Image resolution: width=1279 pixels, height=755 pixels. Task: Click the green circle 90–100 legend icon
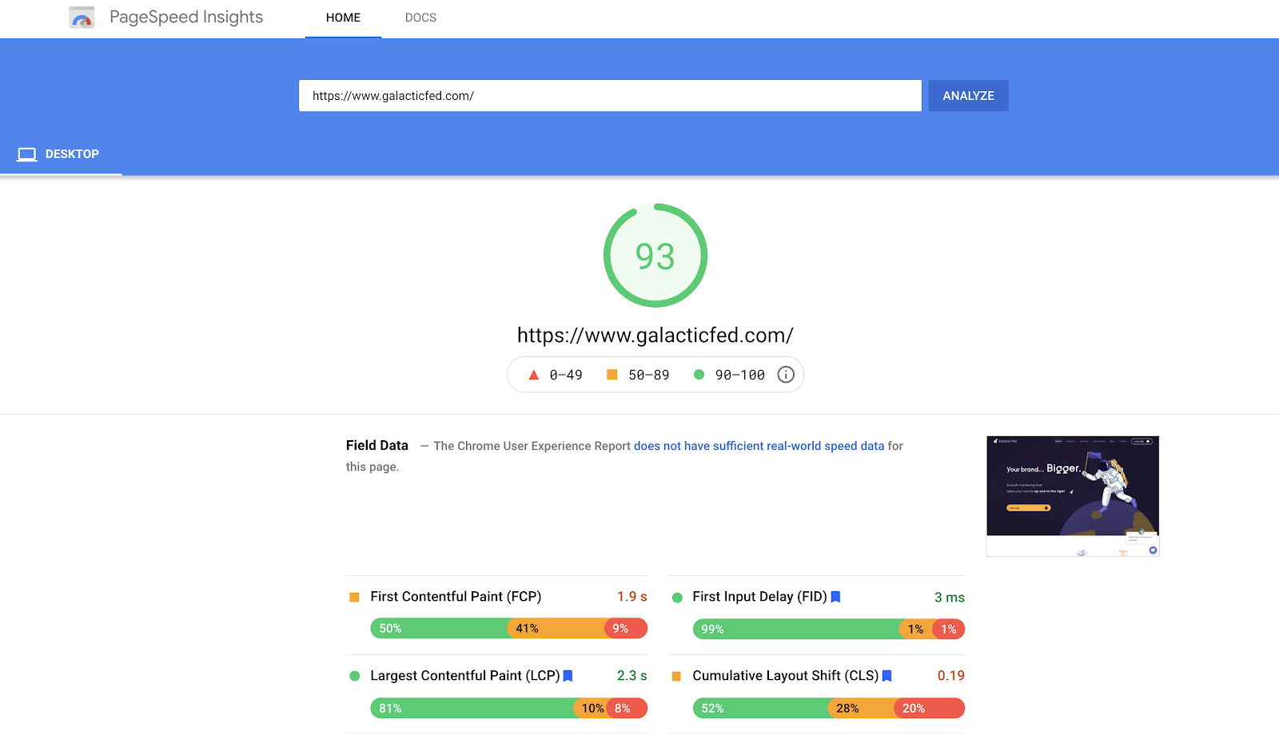(x=699, y=375)
